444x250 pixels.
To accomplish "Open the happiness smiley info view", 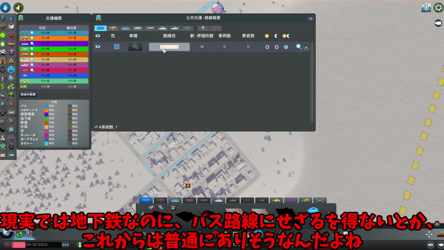I will [x=3, y=36].
